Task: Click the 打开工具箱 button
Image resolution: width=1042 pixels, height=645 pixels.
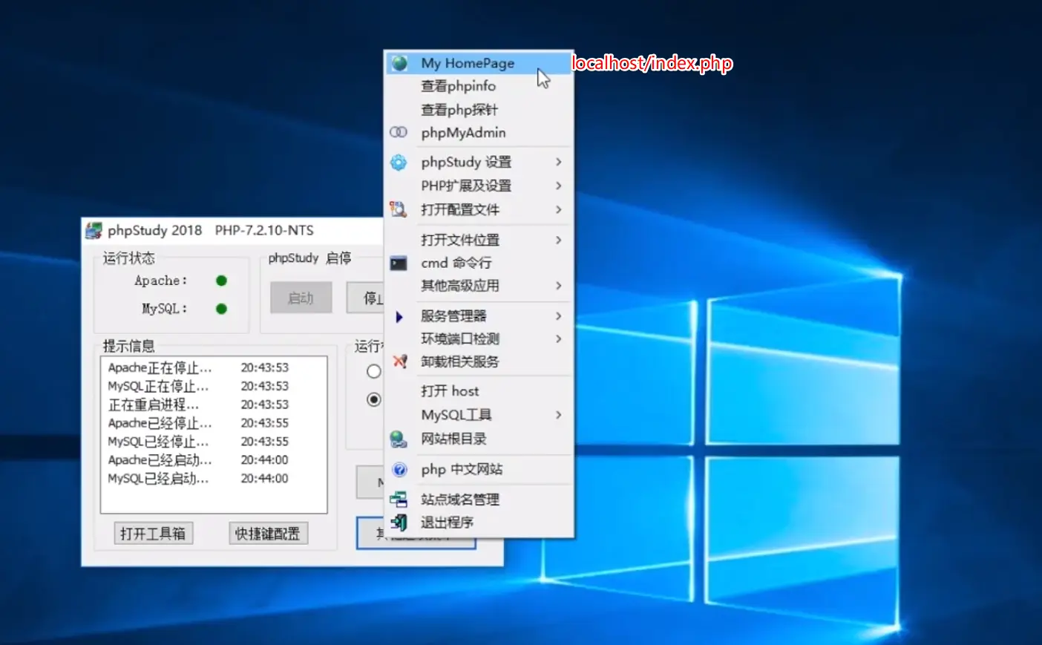Action: (154, 534)
